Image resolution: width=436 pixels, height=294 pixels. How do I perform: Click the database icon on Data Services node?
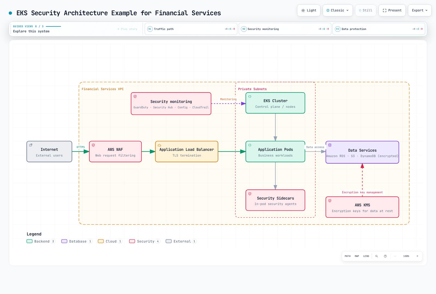330,145
